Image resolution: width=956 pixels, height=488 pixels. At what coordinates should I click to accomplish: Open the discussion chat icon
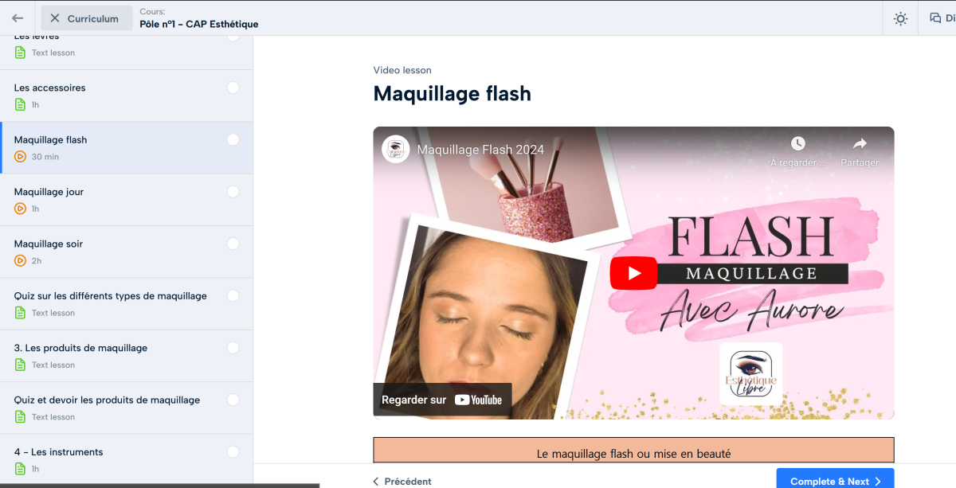[x=935, y=18]
